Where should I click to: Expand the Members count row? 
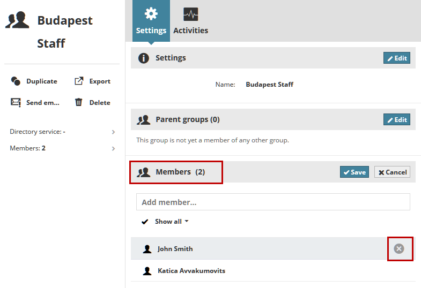tap(113, 148)
